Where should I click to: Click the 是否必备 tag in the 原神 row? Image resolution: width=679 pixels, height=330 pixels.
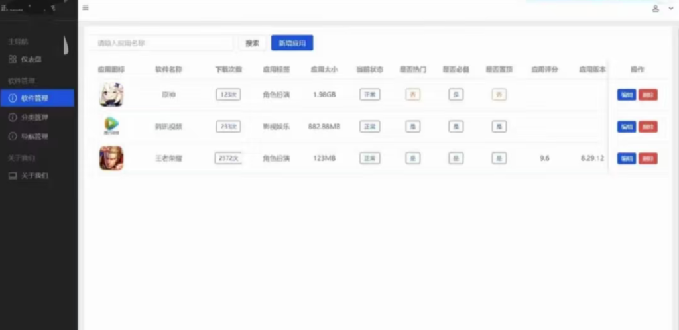click(456, 95)
